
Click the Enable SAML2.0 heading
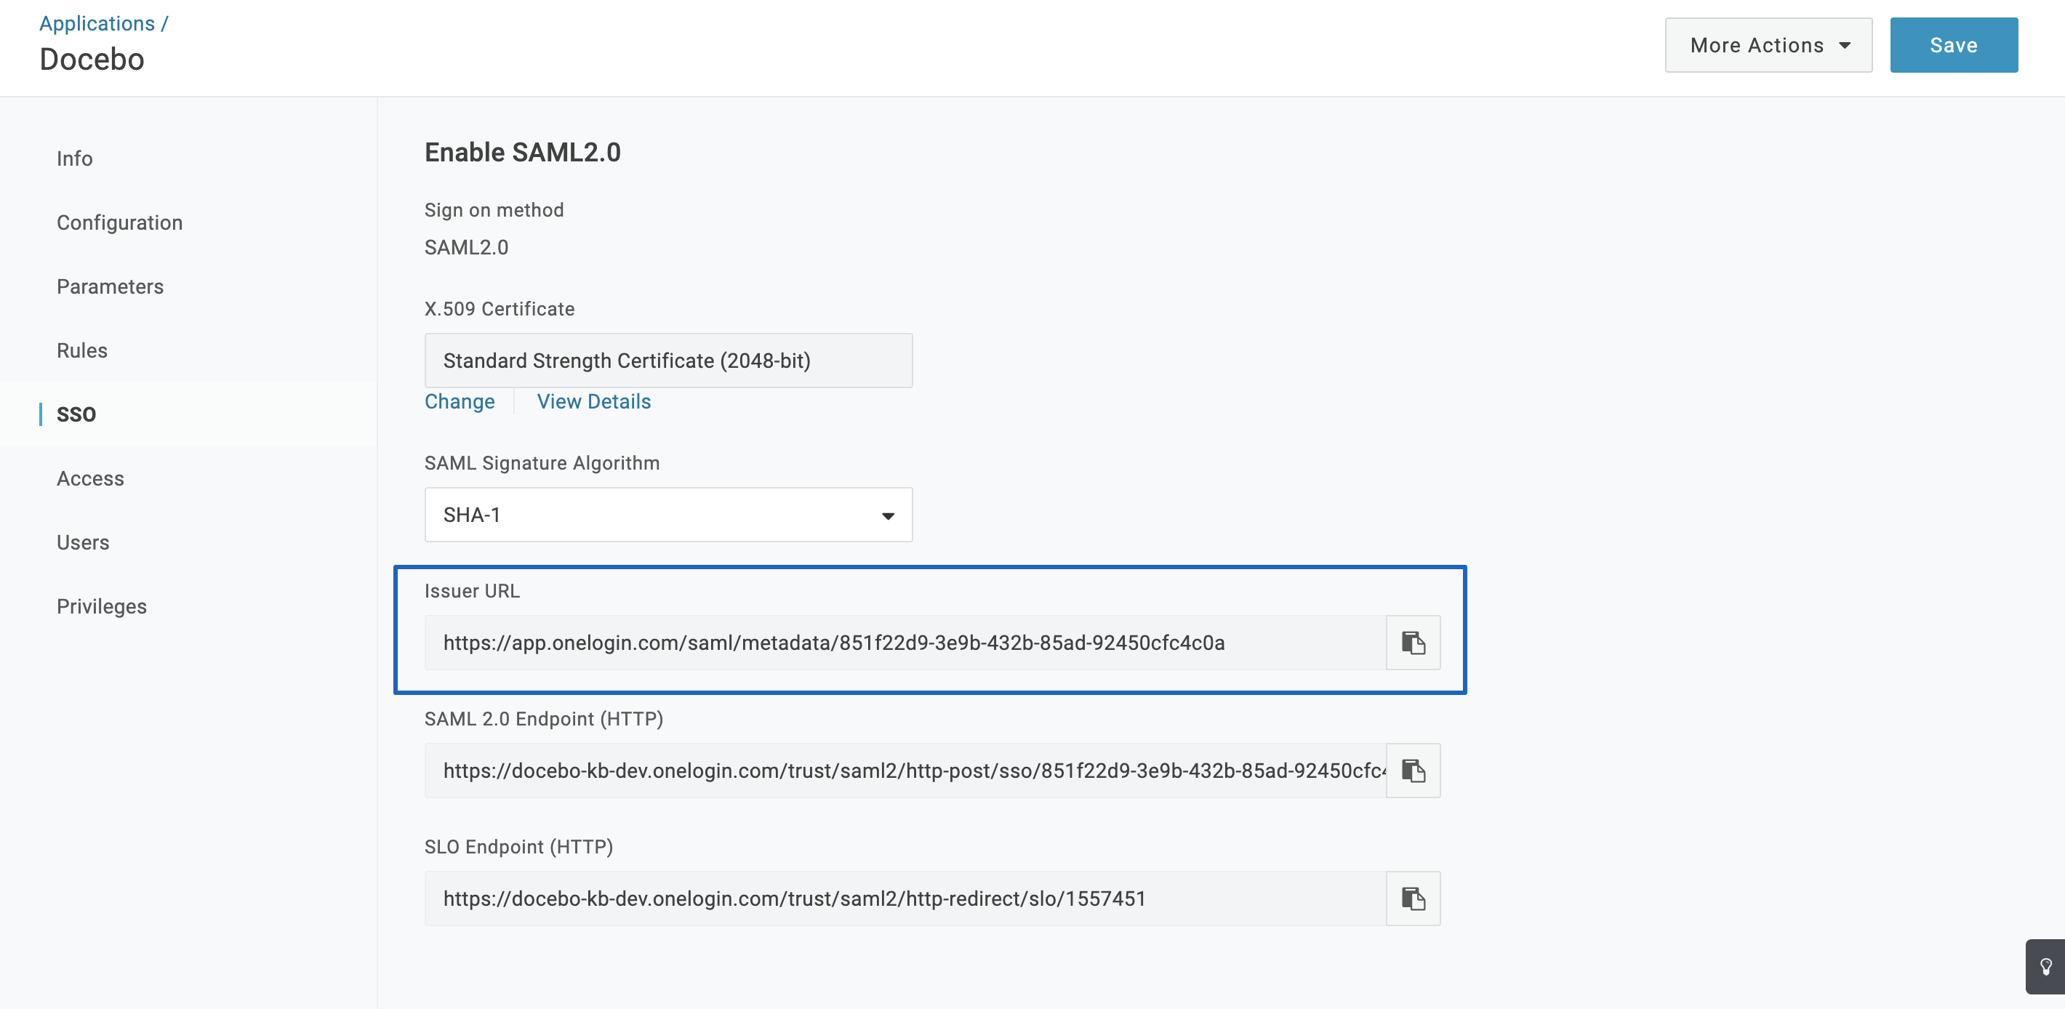pos(523,152)
